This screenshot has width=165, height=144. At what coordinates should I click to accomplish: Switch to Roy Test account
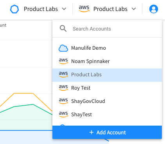click(107, 88)
